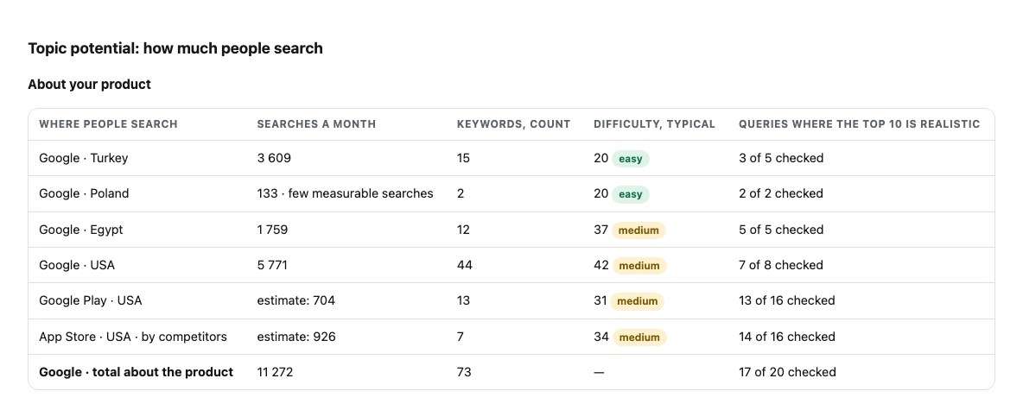Click the searches value "1 759"
The image size is (1023, 410).
point(272,230)
